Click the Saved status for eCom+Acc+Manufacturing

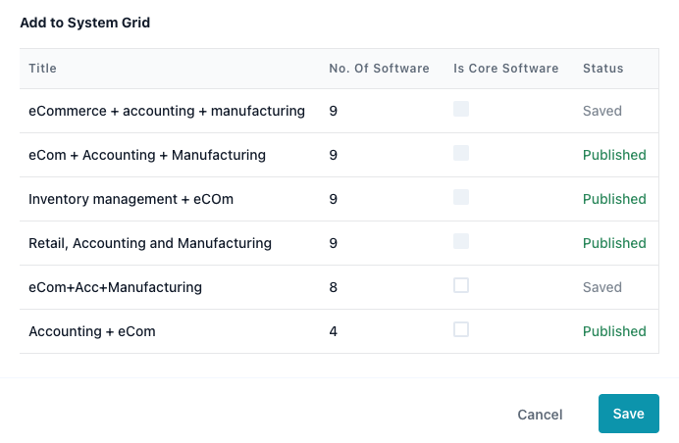click(x=601, y=287)
